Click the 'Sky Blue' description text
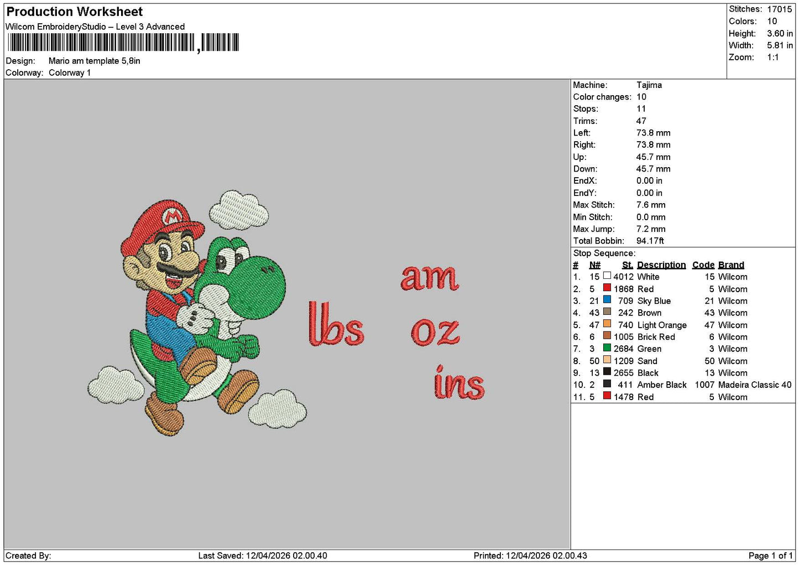Image resolution: width=799 pixels, height=565 pixels. pyautogui.click(x=654, y=301)
